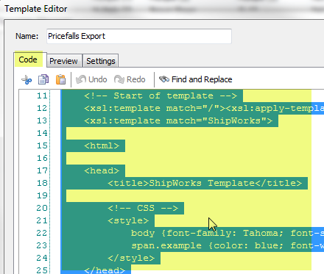Screen dimensions: 324x274
Task: Click the closing </style> tag
Action: coord(131,258)
